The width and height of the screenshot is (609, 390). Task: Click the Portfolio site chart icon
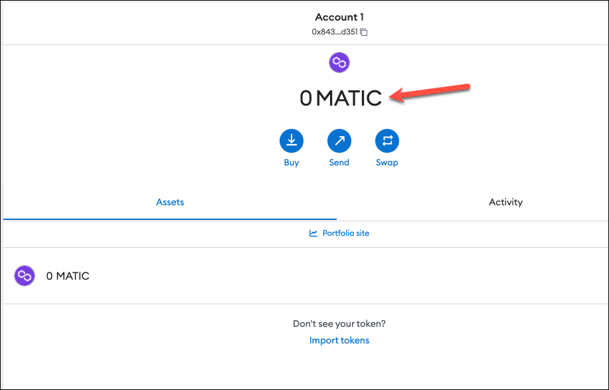coord(313,233)
